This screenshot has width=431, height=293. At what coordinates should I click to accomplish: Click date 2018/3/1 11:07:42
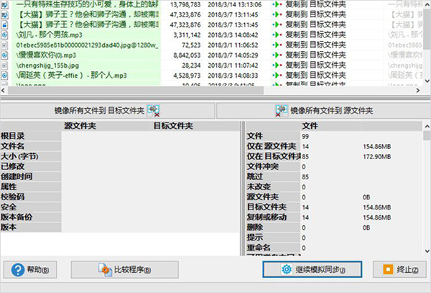click(233, 66)
